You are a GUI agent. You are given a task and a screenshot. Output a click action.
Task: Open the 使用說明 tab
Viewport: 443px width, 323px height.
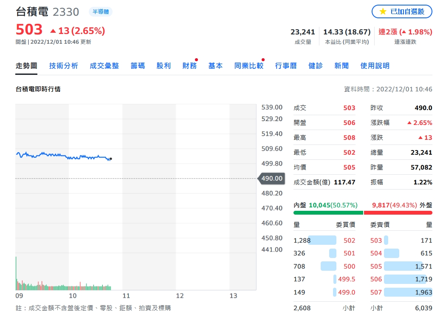click(375, 66)
